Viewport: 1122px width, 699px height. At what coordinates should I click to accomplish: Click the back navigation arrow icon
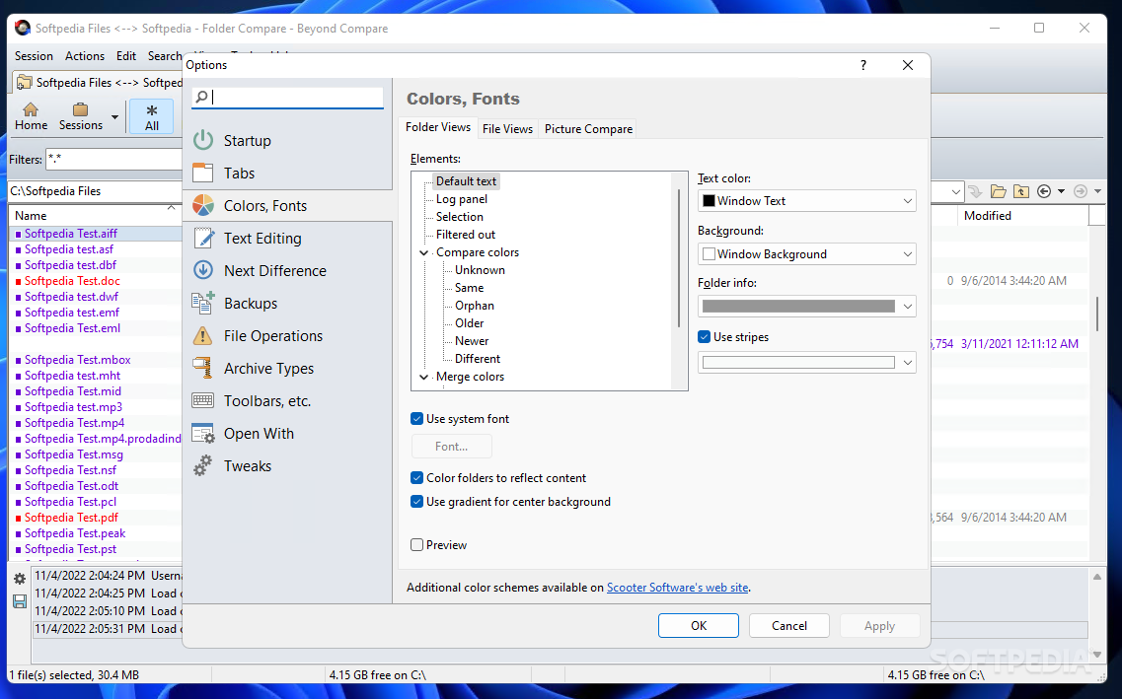coord(1044,191)
